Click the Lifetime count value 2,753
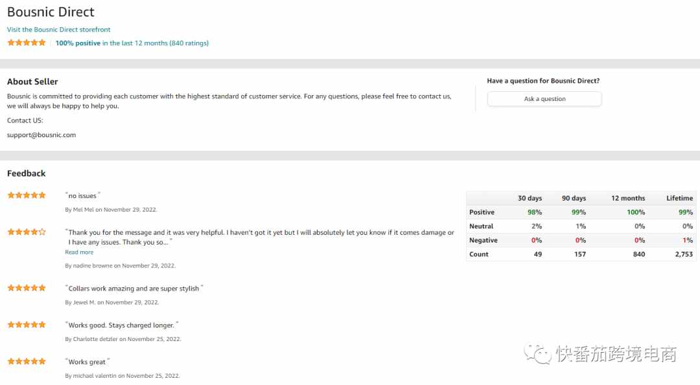This screenshot has height=385, width=700. [684, 254]
